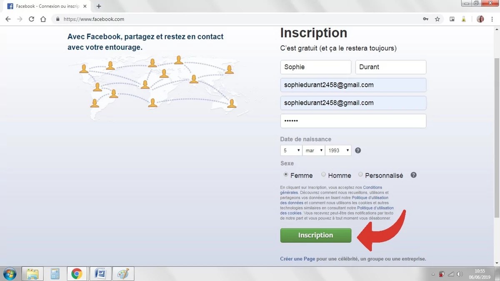Viewport: 500px width, 281px height.
Task: Click the Chrome profile avatar
Action: coord(480,19)
